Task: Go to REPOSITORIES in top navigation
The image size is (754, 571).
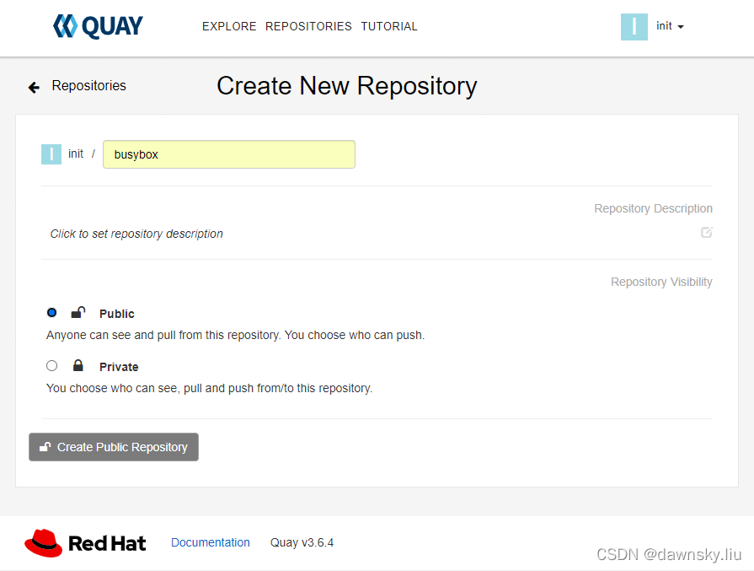Action: (308, 26)
